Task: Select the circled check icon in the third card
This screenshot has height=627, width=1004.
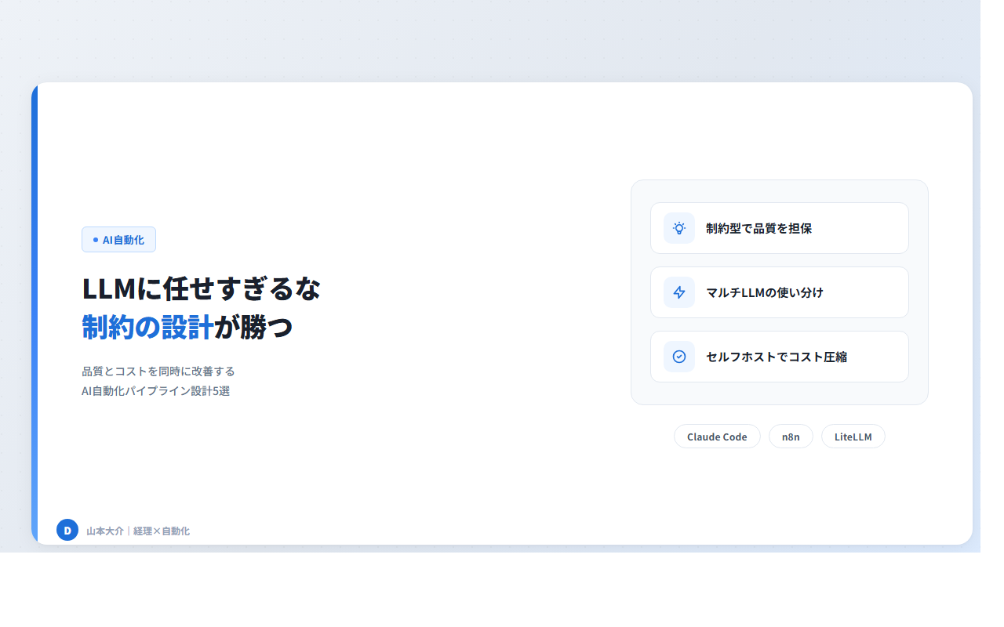Action: [x=678, y=356]
